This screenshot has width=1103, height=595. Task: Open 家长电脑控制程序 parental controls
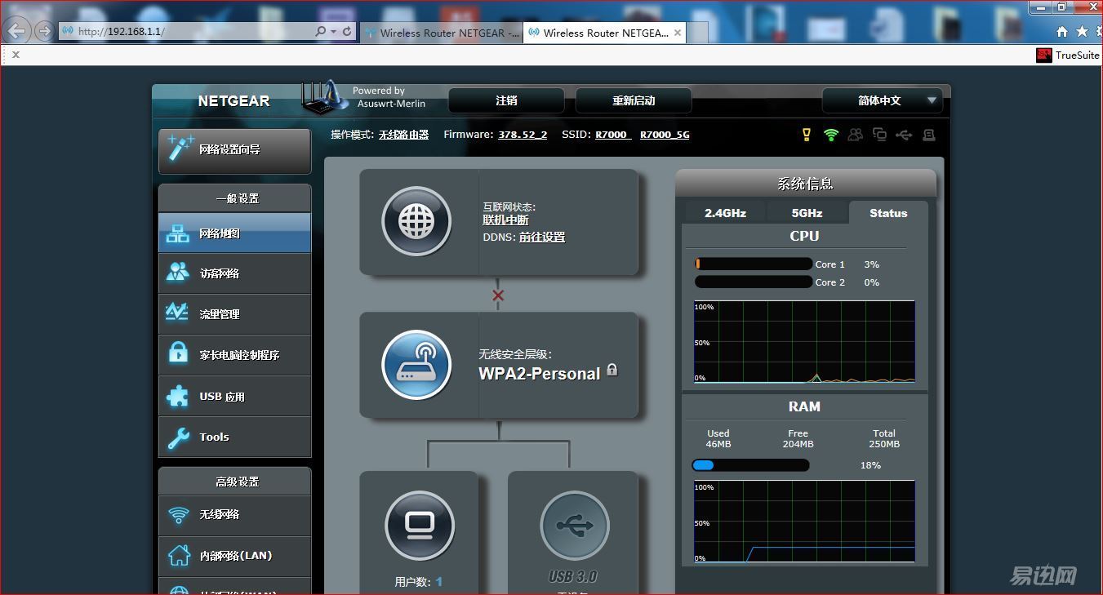coord(234,355)
